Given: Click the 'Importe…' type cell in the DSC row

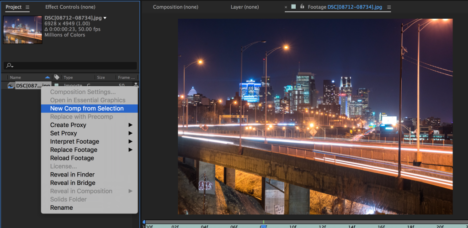Looking at the screenshot, I should (x=73, y=86).
